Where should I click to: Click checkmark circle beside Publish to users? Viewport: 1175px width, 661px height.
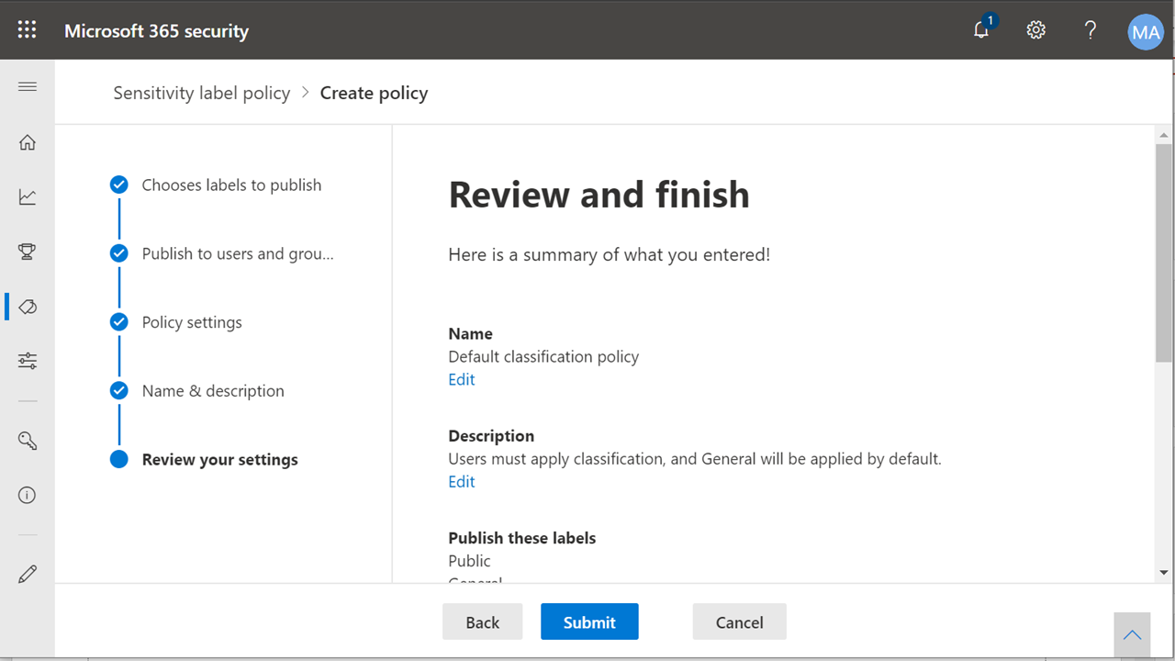coord(119,253)
